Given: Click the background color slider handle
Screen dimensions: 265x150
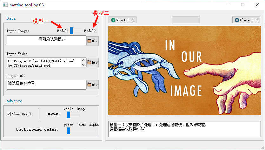Looking at the screenshot, I should [x=69, y=130].
